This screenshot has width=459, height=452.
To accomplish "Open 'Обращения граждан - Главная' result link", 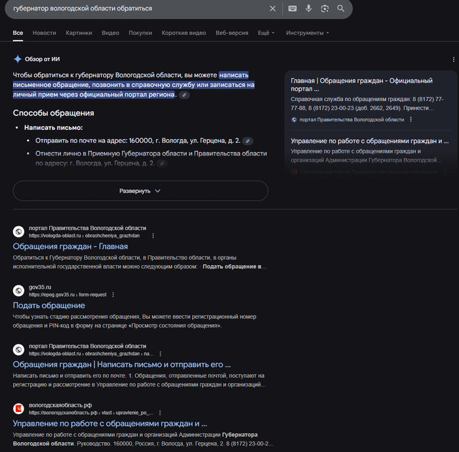I will [x=70, y=247].
